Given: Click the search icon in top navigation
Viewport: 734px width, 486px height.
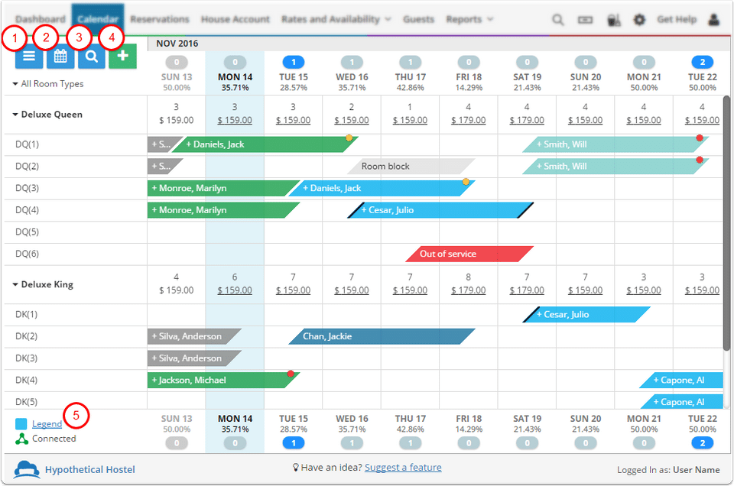Looking at the screenshot, I should click(557, 20).
